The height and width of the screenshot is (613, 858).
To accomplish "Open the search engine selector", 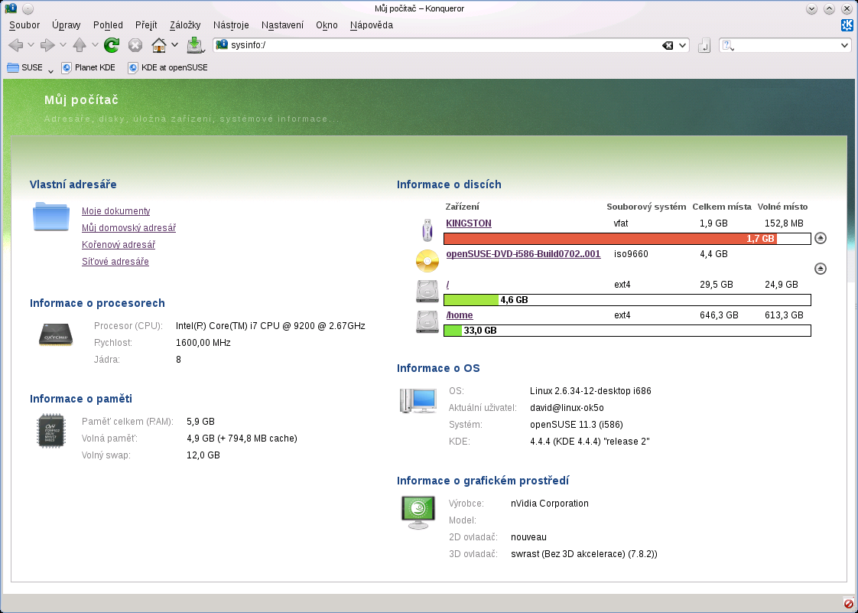I will 728,45.
